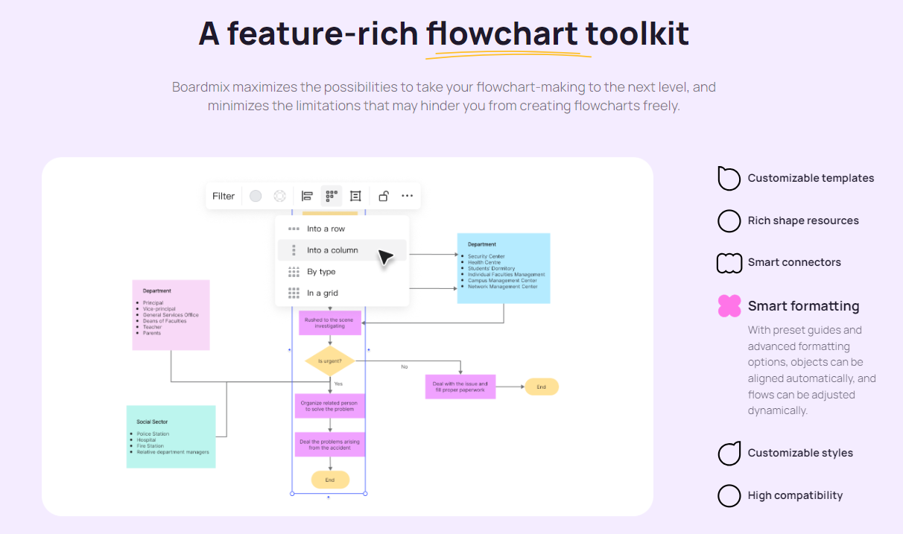This screenshot has width=903, height=534.
Task: Click the 'Principal' list item
Action: click(x=153, y=303)
